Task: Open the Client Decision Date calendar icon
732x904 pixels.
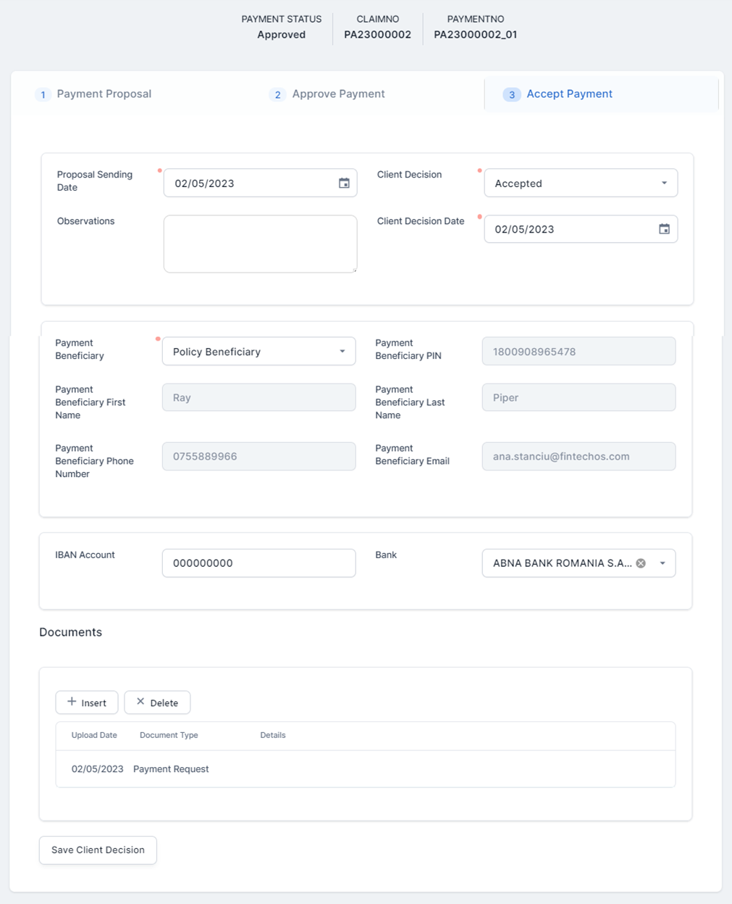Action: click(664, 229)
